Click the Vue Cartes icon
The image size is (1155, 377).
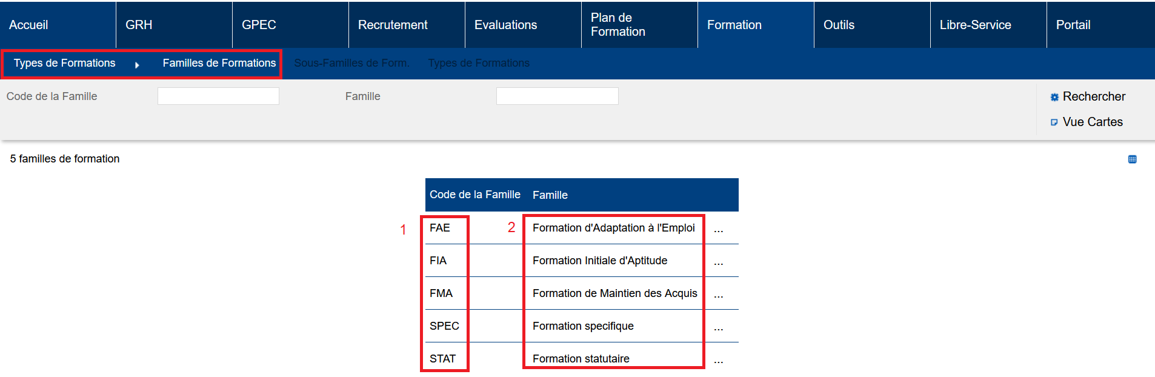(1054, 122)
